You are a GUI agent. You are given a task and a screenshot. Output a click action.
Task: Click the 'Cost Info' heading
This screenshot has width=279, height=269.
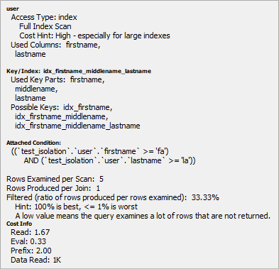(x=19, y=224)
